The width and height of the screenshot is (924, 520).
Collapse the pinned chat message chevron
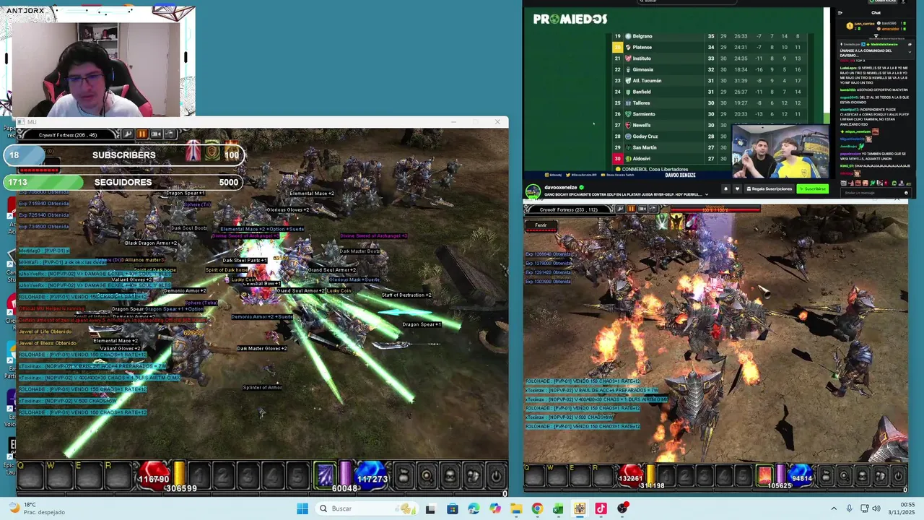[910, 52]
